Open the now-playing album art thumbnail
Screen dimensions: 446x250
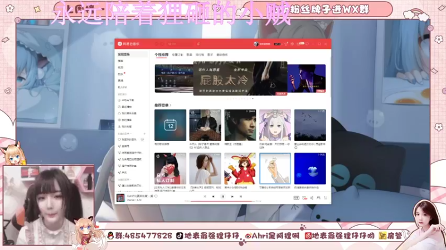[120, 198]
